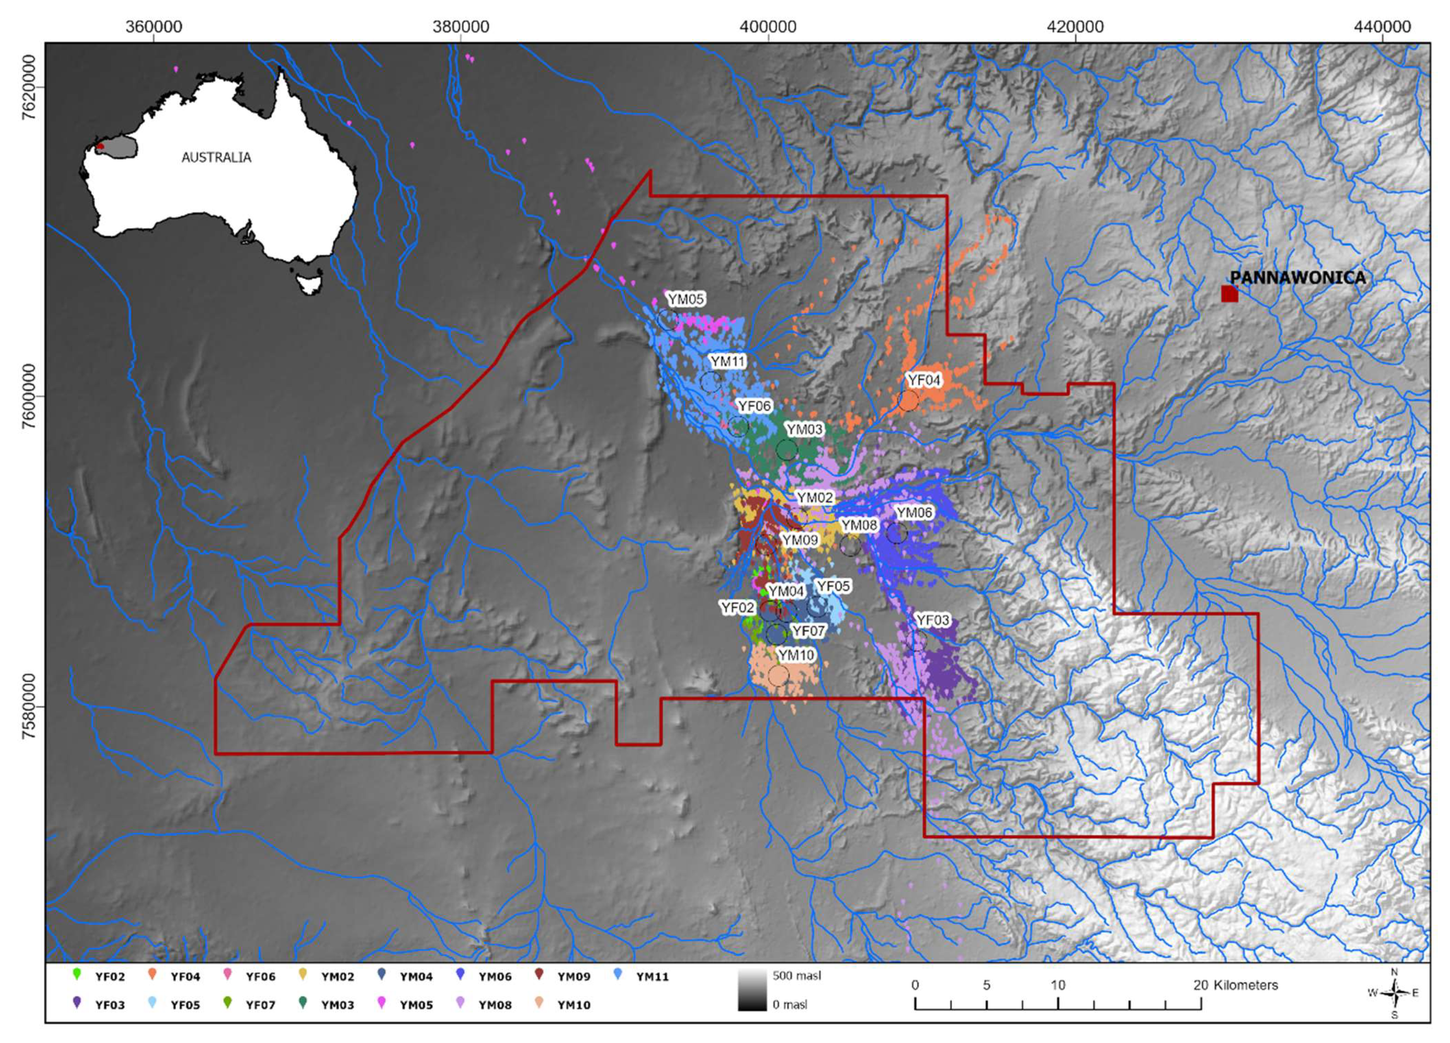The height and width of the screenshot is (1043, 1450).
Task: Click the PANNAWONICA text label
Action: tap(1297, 278)
